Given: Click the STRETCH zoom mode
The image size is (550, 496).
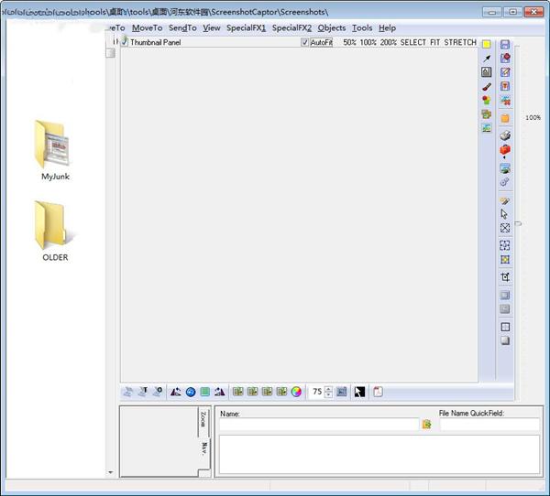Looking at the screenshot, I should [x=460, y=42].
